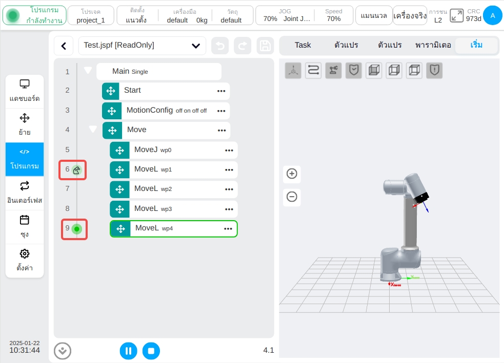Click the collision level L2 indicator
This screenshot has height=363, width=504.
(438, 15)
